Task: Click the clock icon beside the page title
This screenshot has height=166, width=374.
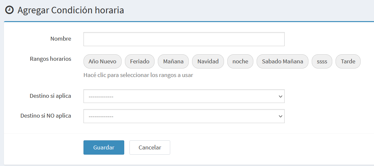Action: pyautogui.click(x=9, y=10)
